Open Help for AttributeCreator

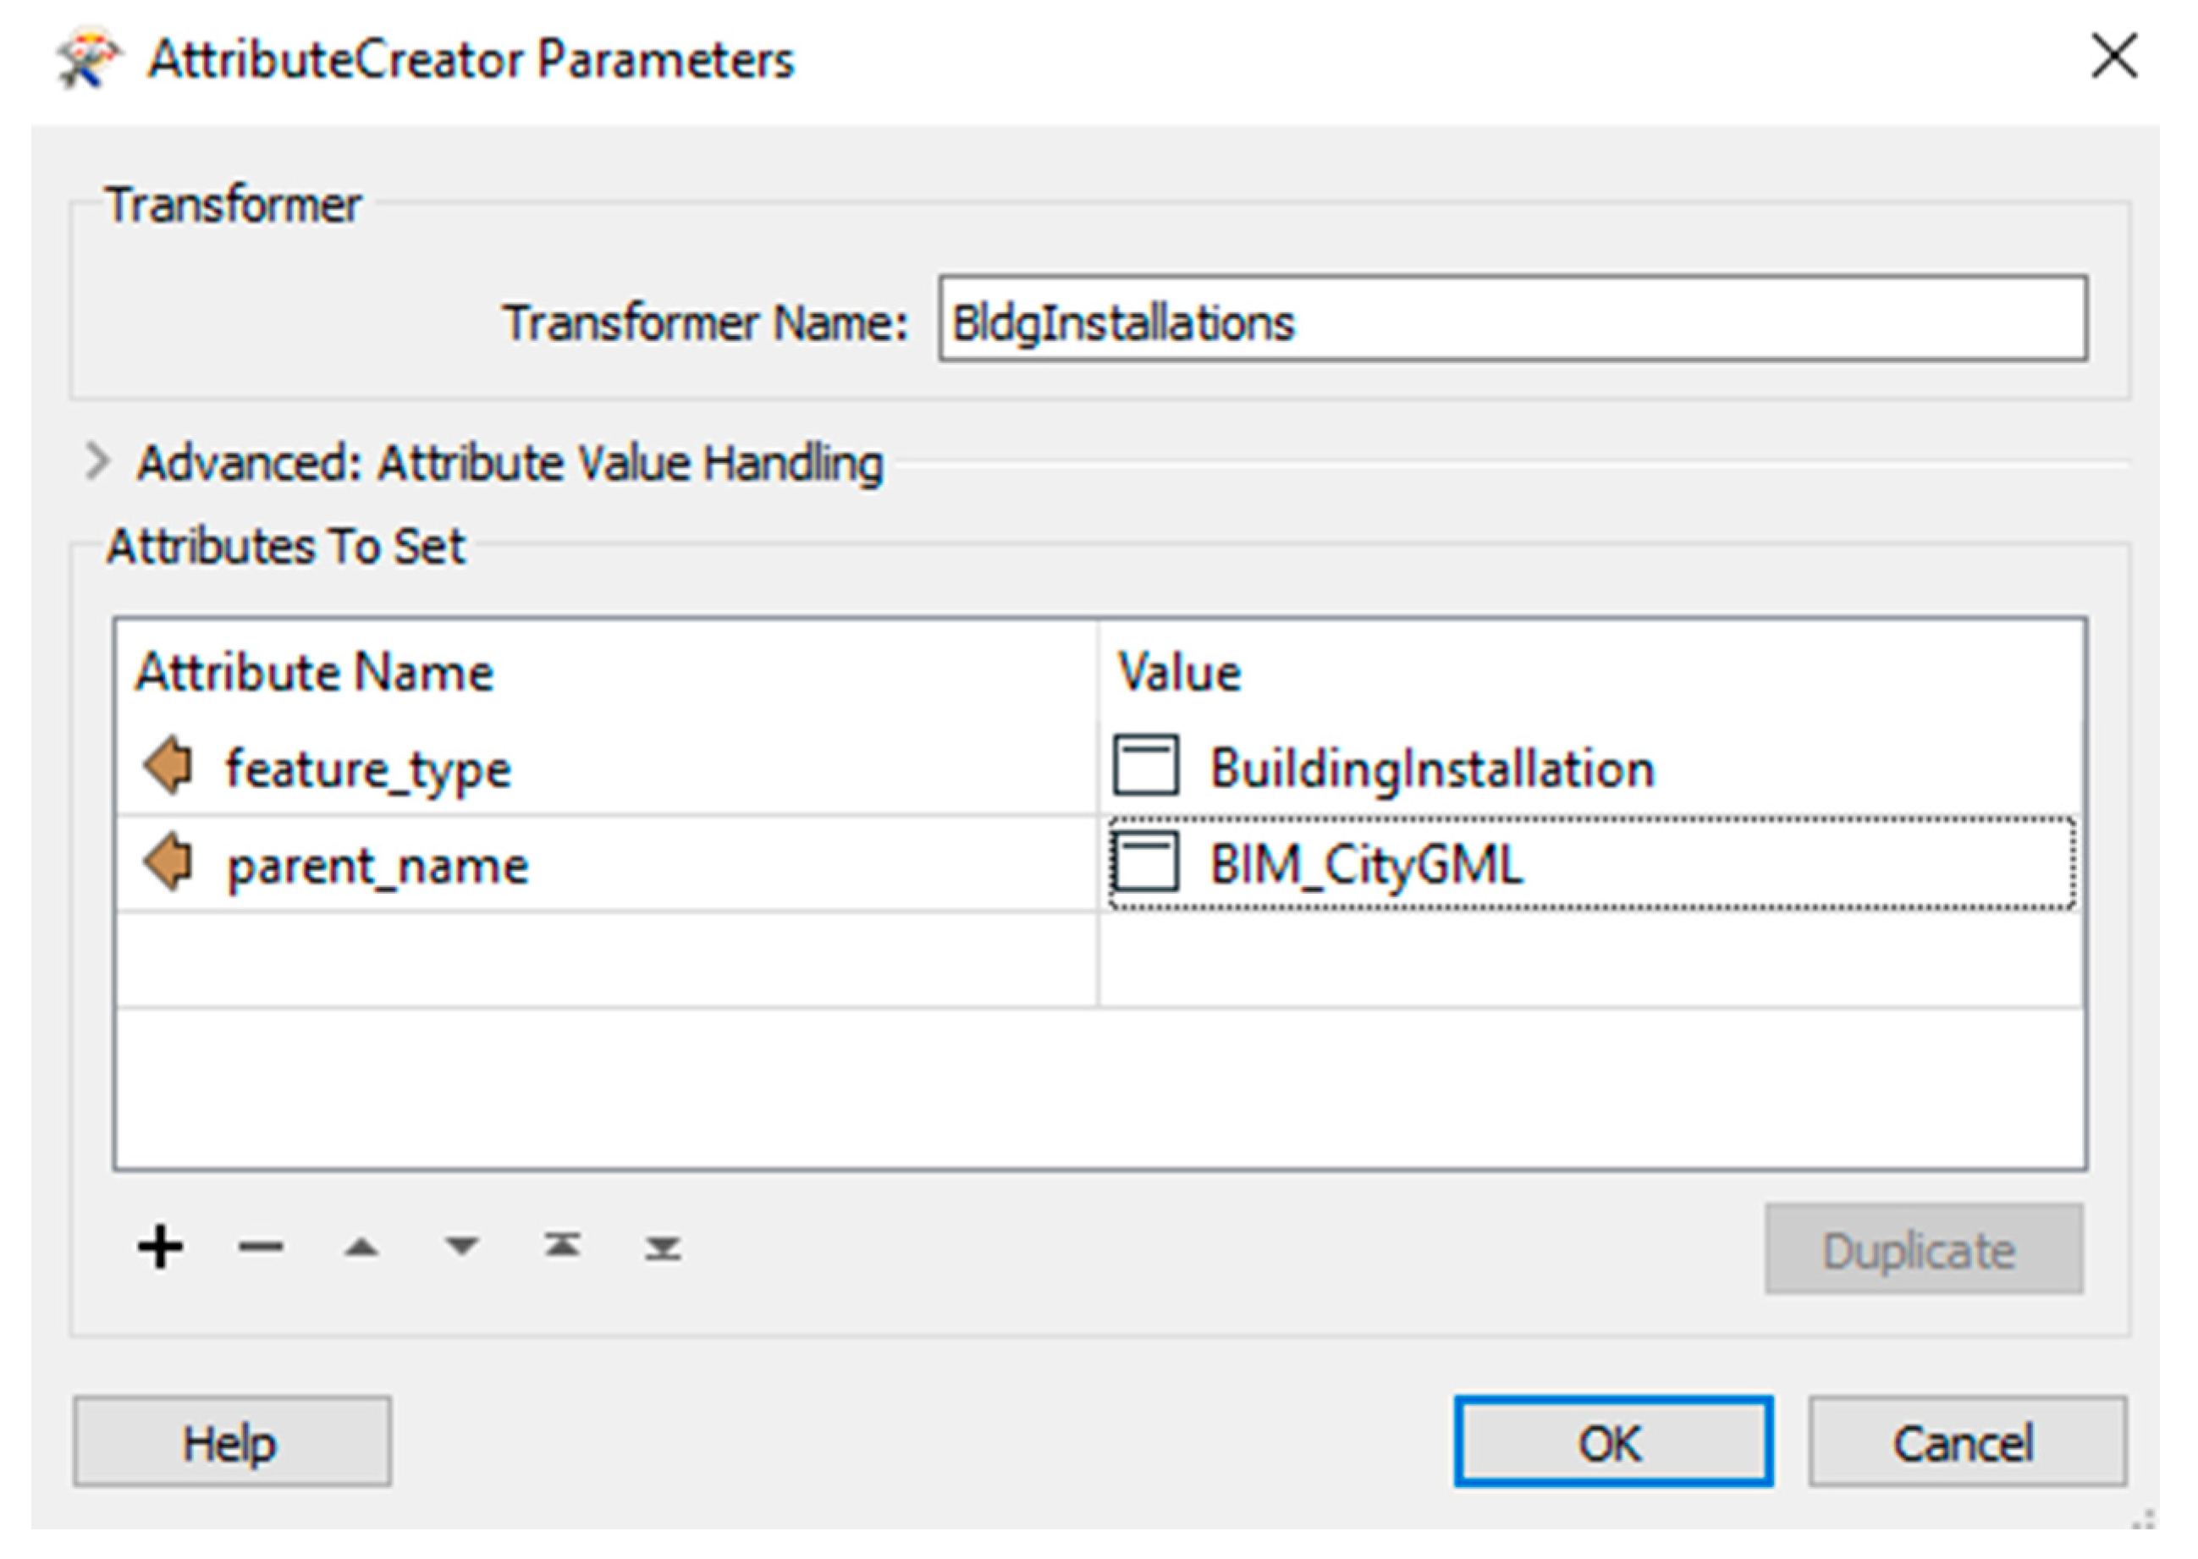click(x=231, y=1441)
